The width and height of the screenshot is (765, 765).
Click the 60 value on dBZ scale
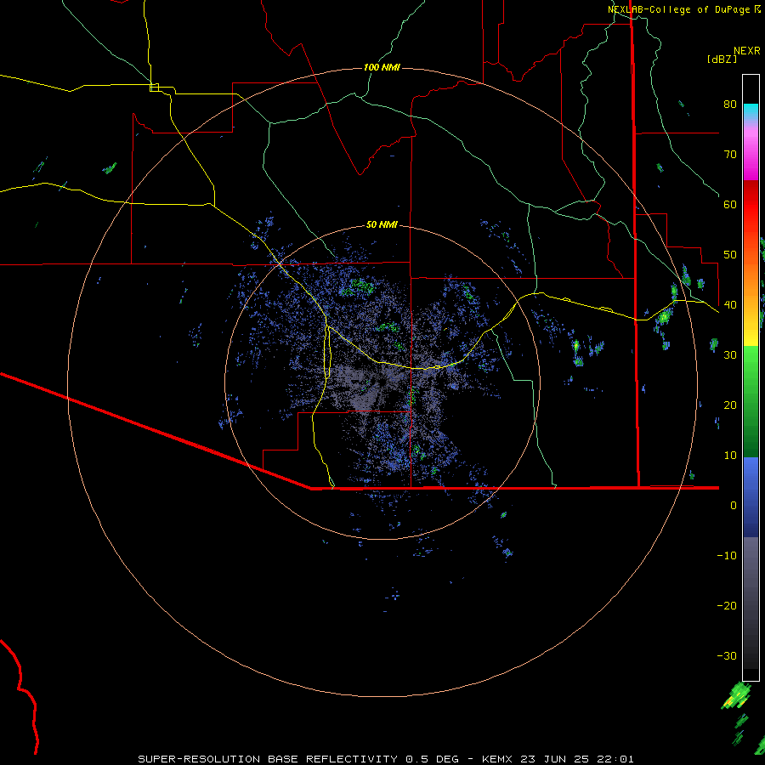730,204
